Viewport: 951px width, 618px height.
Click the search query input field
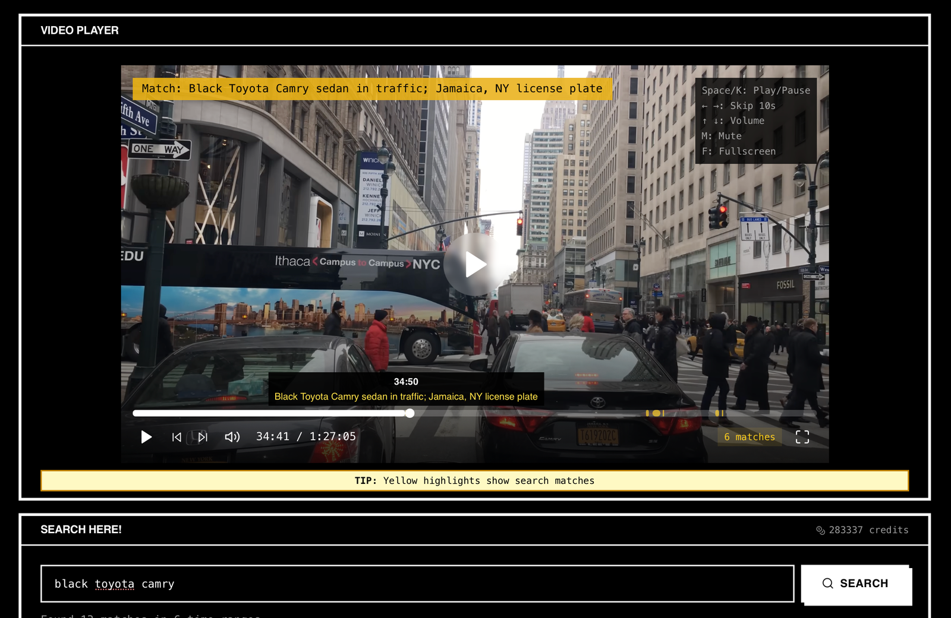click(417, 584)
